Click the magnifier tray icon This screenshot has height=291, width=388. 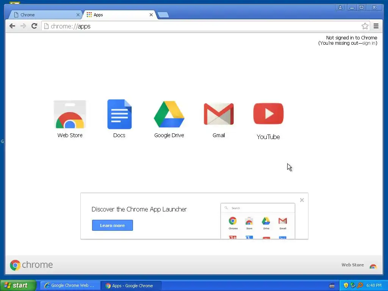[x=360, y=285]
